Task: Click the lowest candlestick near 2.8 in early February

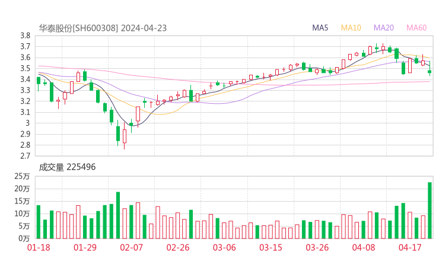Action: (125, 136)
